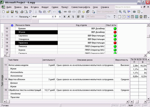The width and height of the screenshot is (150, 107).
Task: Open the Вид menu
Action: 26,7
